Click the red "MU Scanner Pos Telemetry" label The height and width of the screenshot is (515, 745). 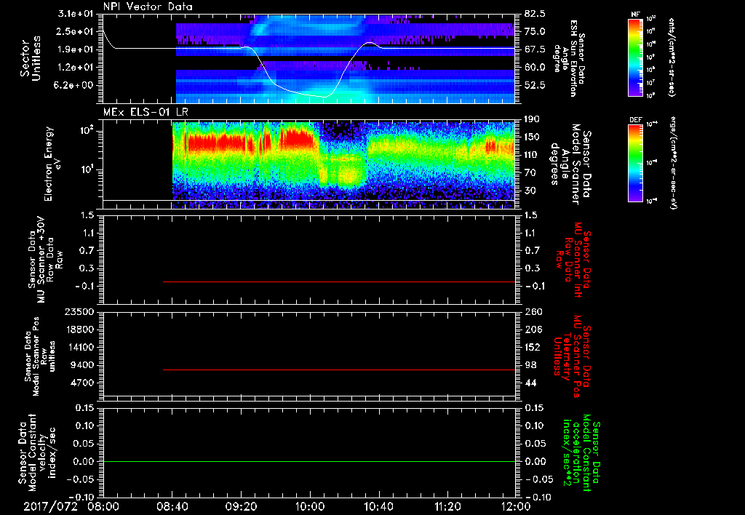coord(572,356)
